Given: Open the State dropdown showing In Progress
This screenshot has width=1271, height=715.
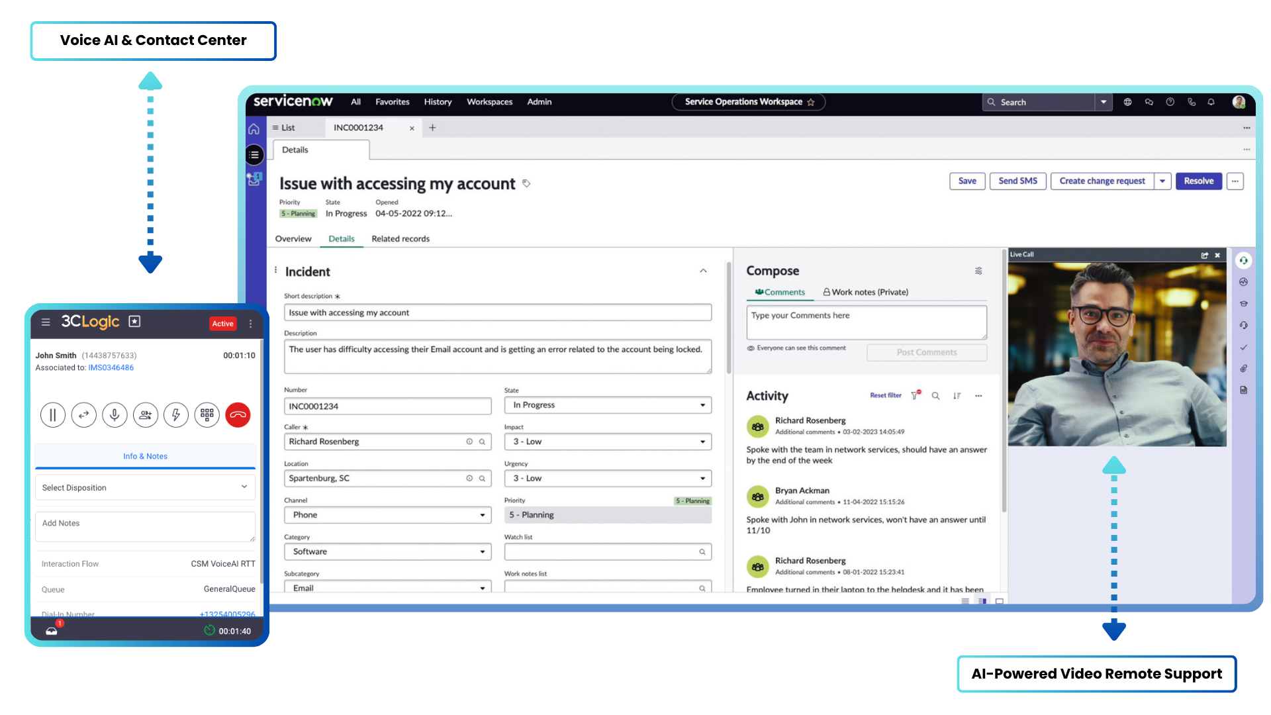Looking at the screenshot, I should [x=608, y=405].
